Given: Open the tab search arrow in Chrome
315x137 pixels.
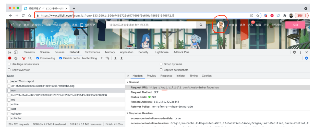Looking at the screenshot, I should 306,8.
